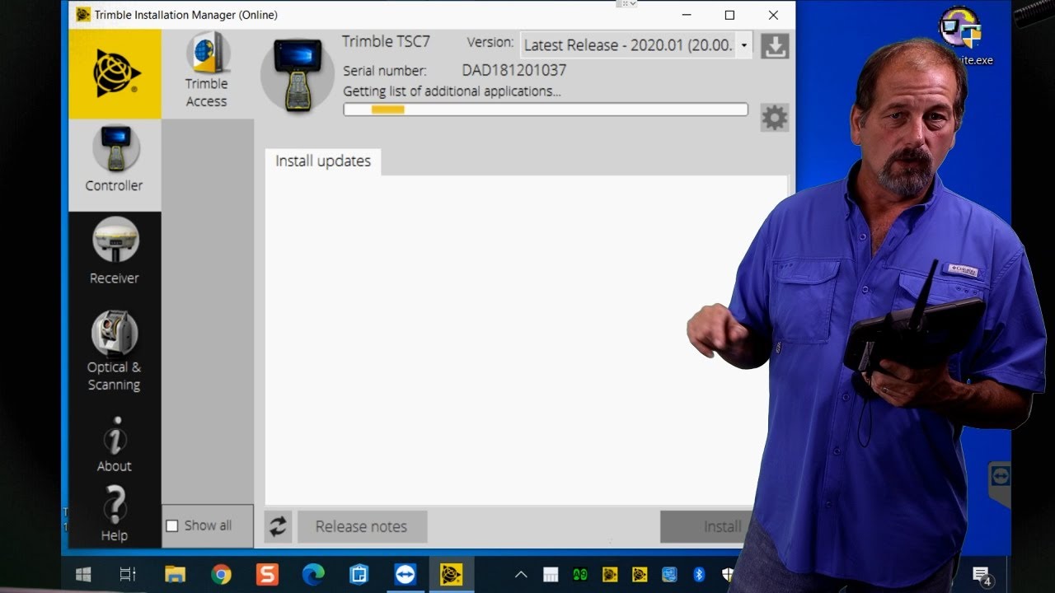
Task: Open the orange S app on the taskbar
Action: pyautogui.click(x=267, y=575)
